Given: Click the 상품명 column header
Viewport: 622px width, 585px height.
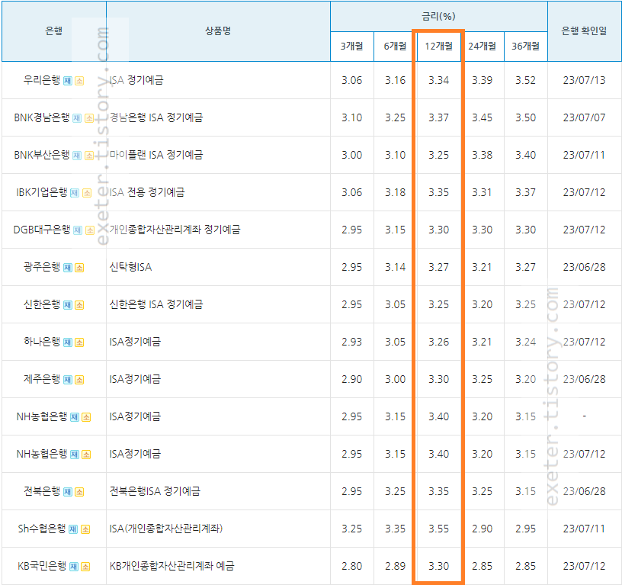Looking at the screenshot, I should coord(218,31).
